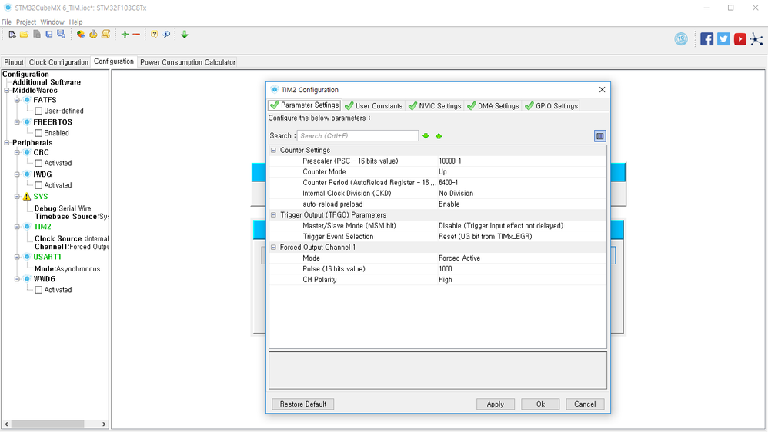Screen dimensions: 768x432
Task: Activate the IWDG checkbox
Action: tap(38, 185)
